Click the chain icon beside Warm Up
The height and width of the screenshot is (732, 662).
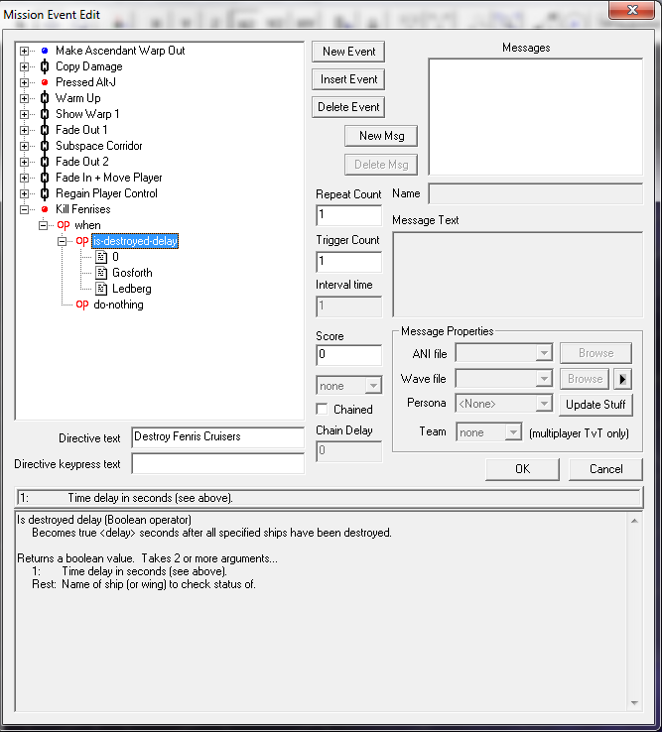pyautogui.click(x=45, y=98)
